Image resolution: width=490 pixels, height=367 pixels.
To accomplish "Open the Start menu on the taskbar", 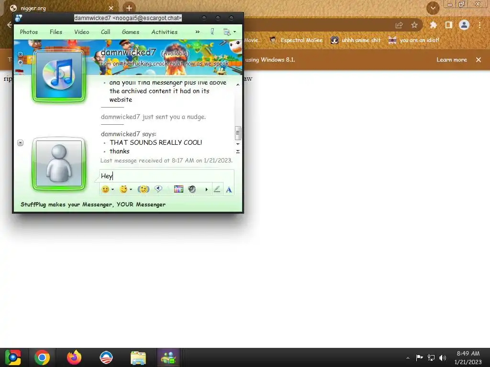I will (x=13, y=357).
